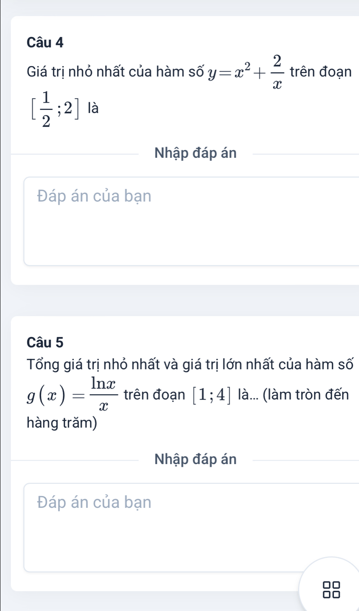This screenshot has width=359, height=611.
Task: Select the "Câu 5" question heading
Action: coord(45,342)
